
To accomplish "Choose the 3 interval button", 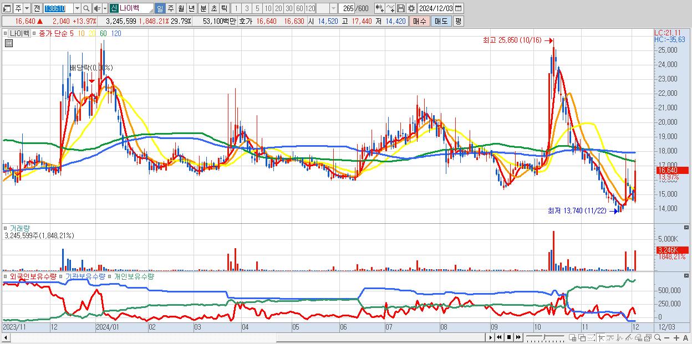I will (x=247, y=8).
